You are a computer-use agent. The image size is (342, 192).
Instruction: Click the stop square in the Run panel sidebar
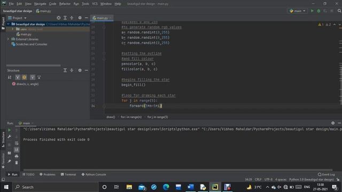click(x=9, y=145)
